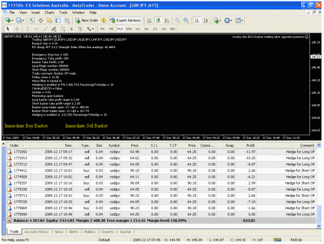324x244 pixels.
Task: Switch to the News tab
Action: point(59,232)
